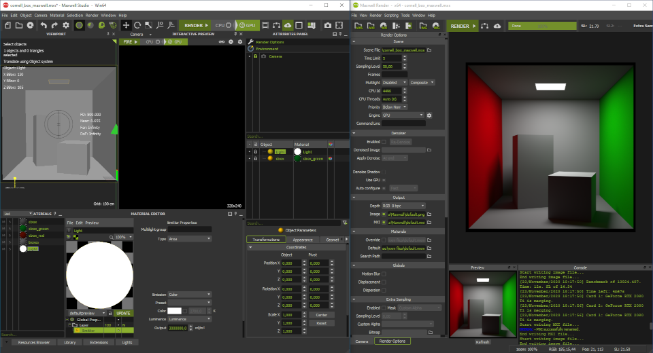The width and height of the screenshot is (653, 353).
Task: Enable Extra Sampling checkbox
Action: 384,308
